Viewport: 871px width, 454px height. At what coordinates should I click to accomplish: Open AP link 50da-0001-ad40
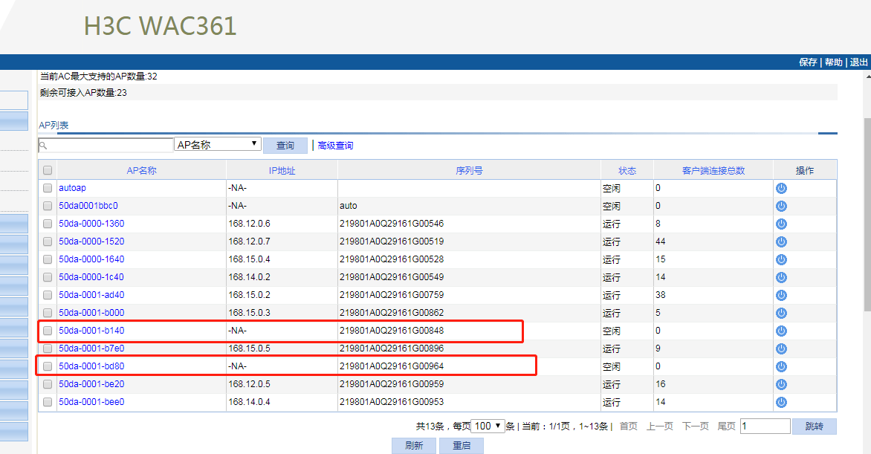point(91,295)
